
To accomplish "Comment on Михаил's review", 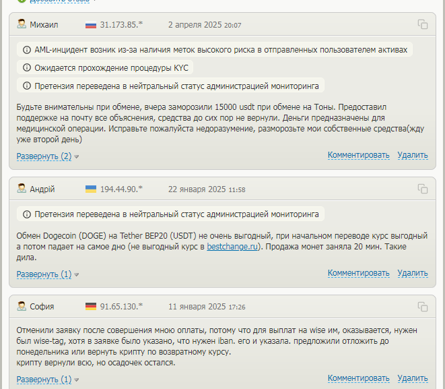I will pos(358,155).
